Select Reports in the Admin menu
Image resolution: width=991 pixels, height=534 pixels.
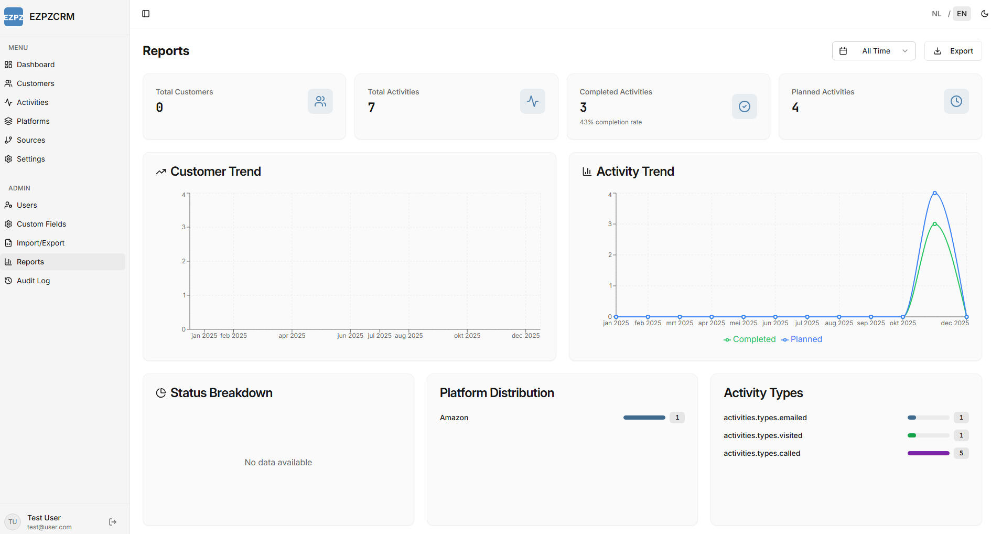coord(30,261)
